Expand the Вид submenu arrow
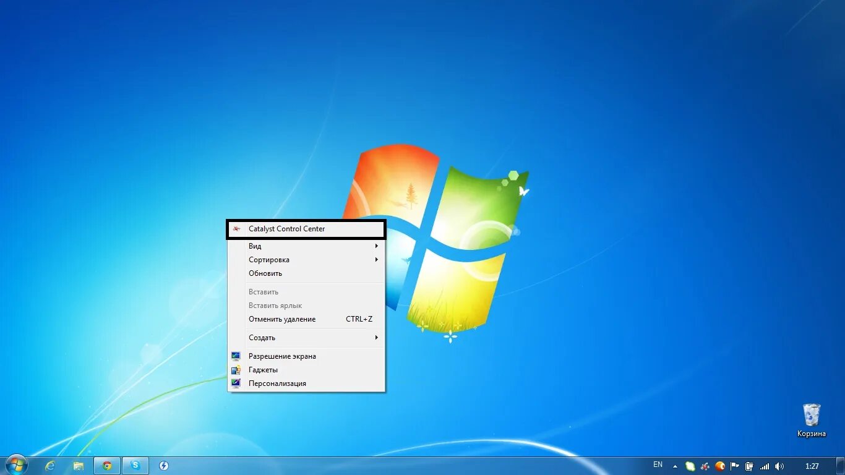Image resolution: width=845 pixels, height=475 pixels. [x=376, y=246]
